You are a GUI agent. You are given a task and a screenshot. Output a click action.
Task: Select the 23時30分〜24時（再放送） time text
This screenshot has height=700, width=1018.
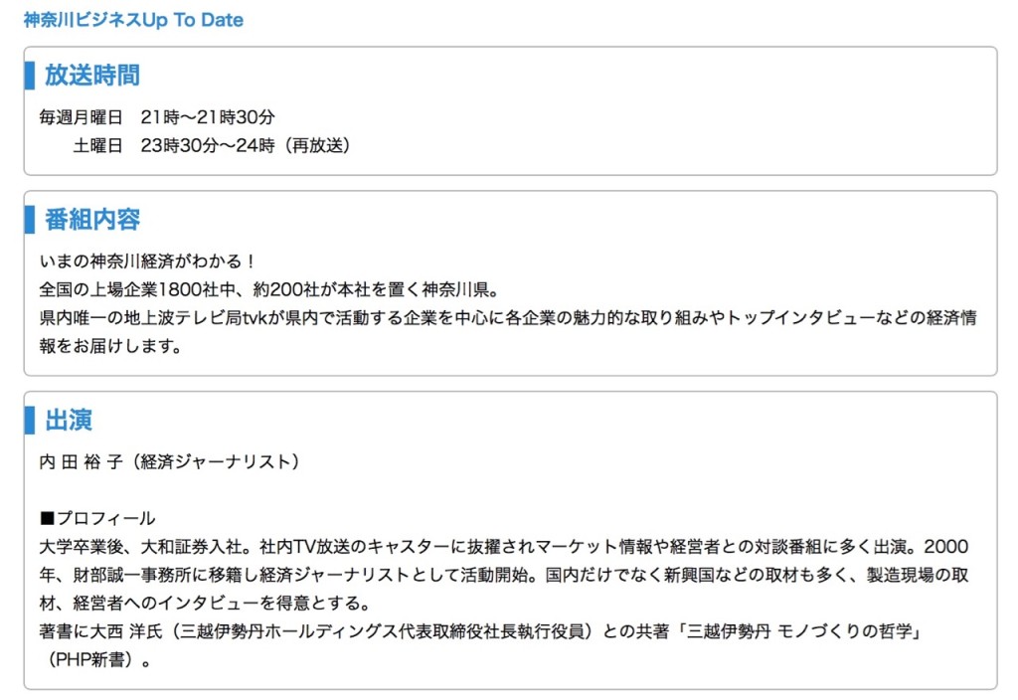pos(246,145)
